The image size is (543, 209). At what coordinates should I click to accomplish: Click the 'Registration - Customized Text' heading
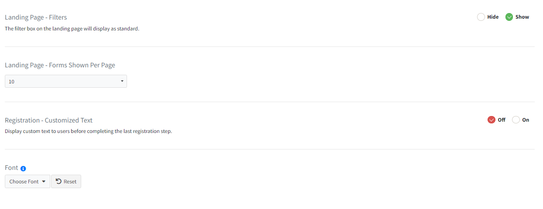point(48,120)
